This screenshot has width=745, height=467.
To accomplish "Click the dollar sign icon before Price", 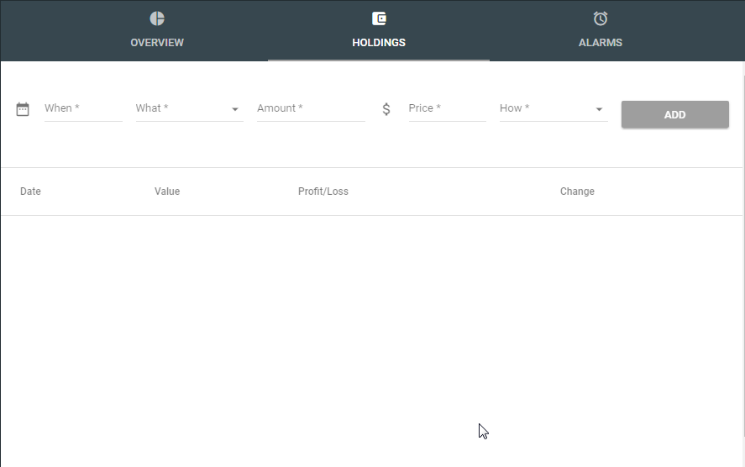I will point(386,109).
